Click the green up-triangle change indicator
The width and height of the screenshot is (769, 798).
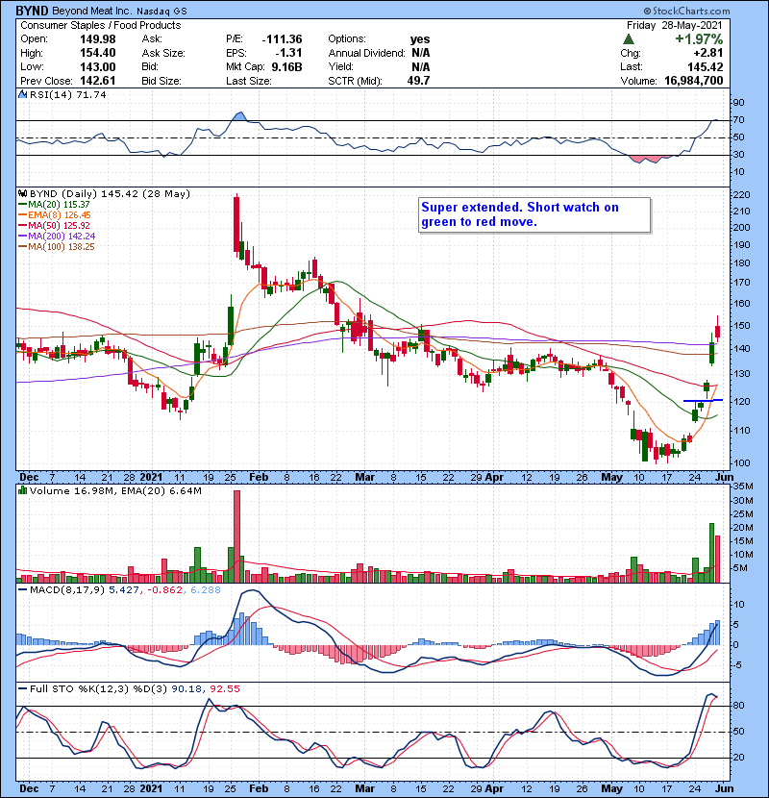tap(629, 39)
